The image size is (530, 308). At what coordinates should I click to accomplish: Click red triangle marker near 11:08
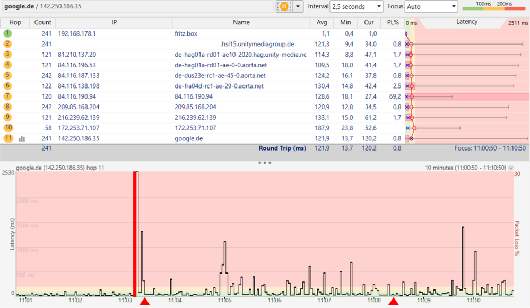pos(394,301)
